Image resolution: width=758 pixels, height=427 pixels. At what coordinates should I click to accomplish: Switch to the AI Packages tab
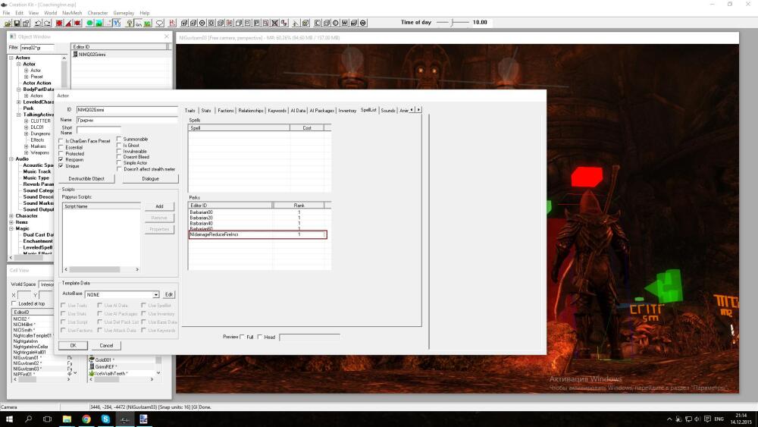coord(322,111)
